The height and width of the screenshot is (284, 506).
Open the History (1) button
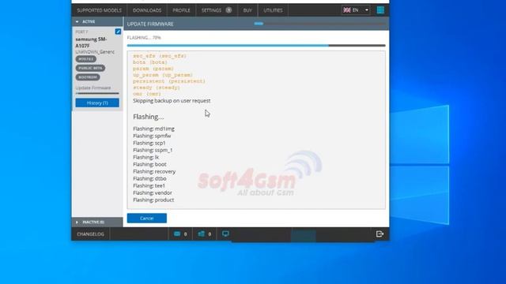tap(97, 103)
